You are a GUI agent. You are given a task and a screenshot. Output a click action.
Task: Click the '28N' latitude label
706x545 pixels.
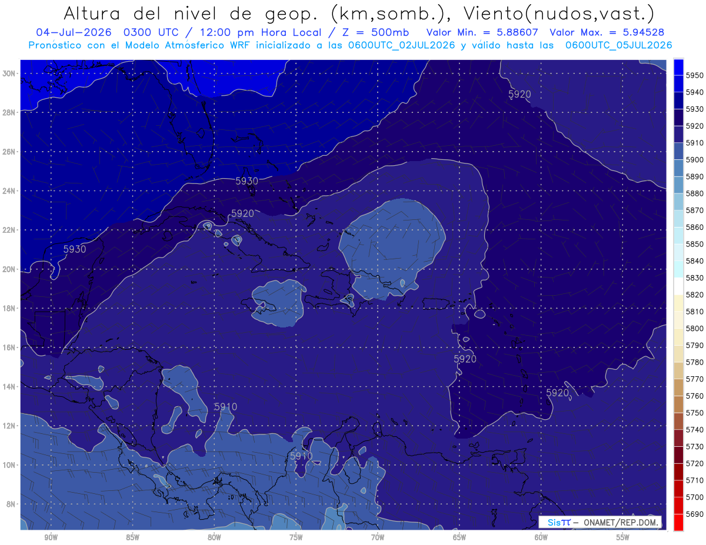9,112
